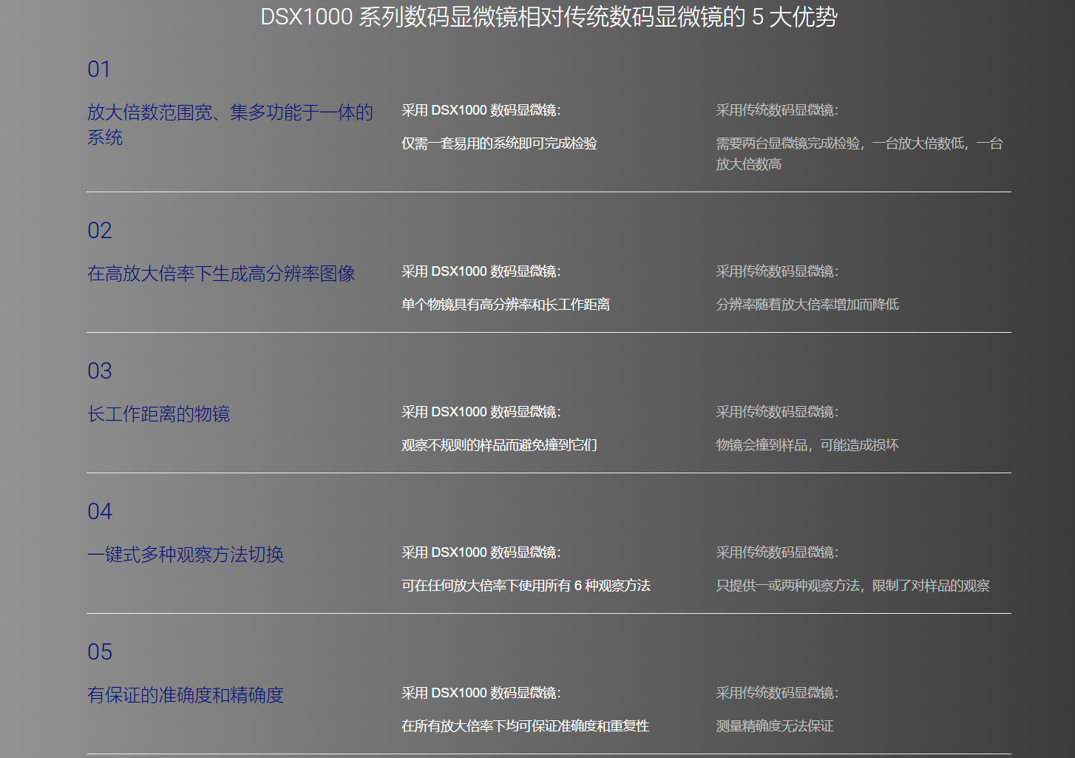Click the section number '03'
Viewport: 1075px width, 758px height.
point(100,371)
